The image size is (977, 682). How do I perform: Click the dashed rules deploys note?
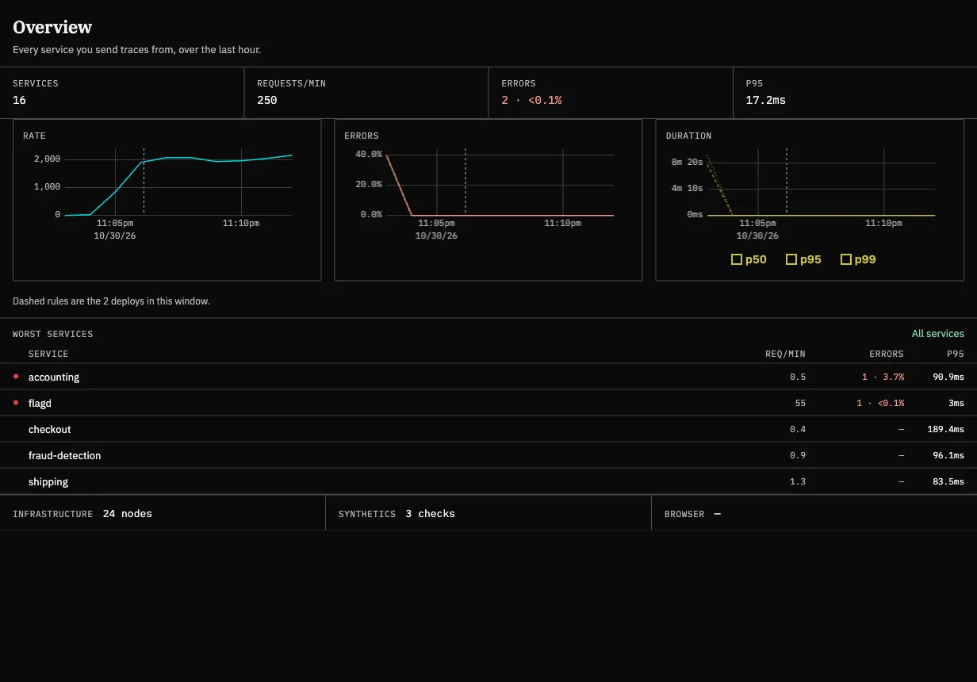tap(111, 301)
